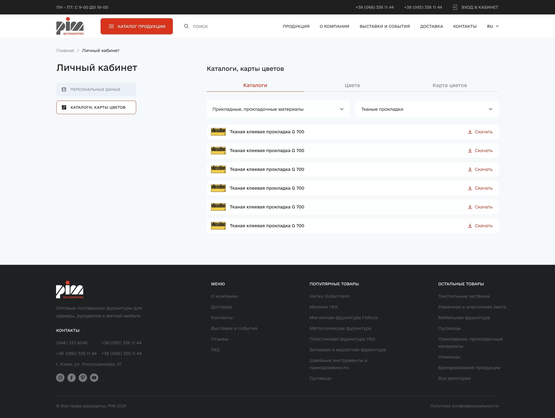Open search by clicking the magnifier icon
Image resolution: width=555 pixels, height=418 pixels.
[x=186, y=26]
